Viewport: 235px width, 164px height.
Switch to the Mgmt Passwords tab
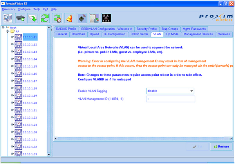(x=194, y=29)
